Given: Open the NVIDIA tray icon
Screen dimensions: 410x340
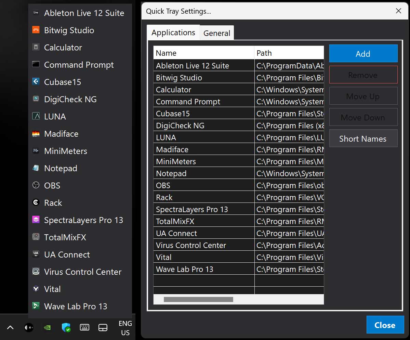Looking at the screenshot, I should [x=47, y=327].
